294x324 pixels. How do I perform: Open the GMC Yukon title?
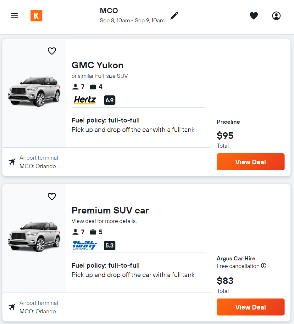pos(97,65)
